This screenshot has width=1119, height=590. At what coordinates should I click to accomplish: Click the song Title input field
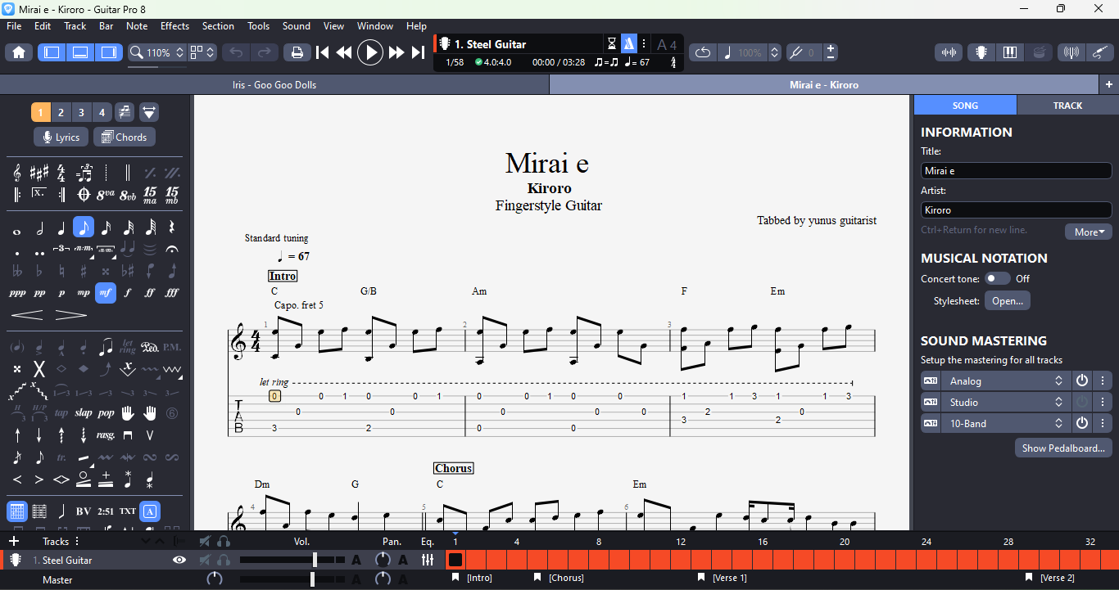[1016, 171]
